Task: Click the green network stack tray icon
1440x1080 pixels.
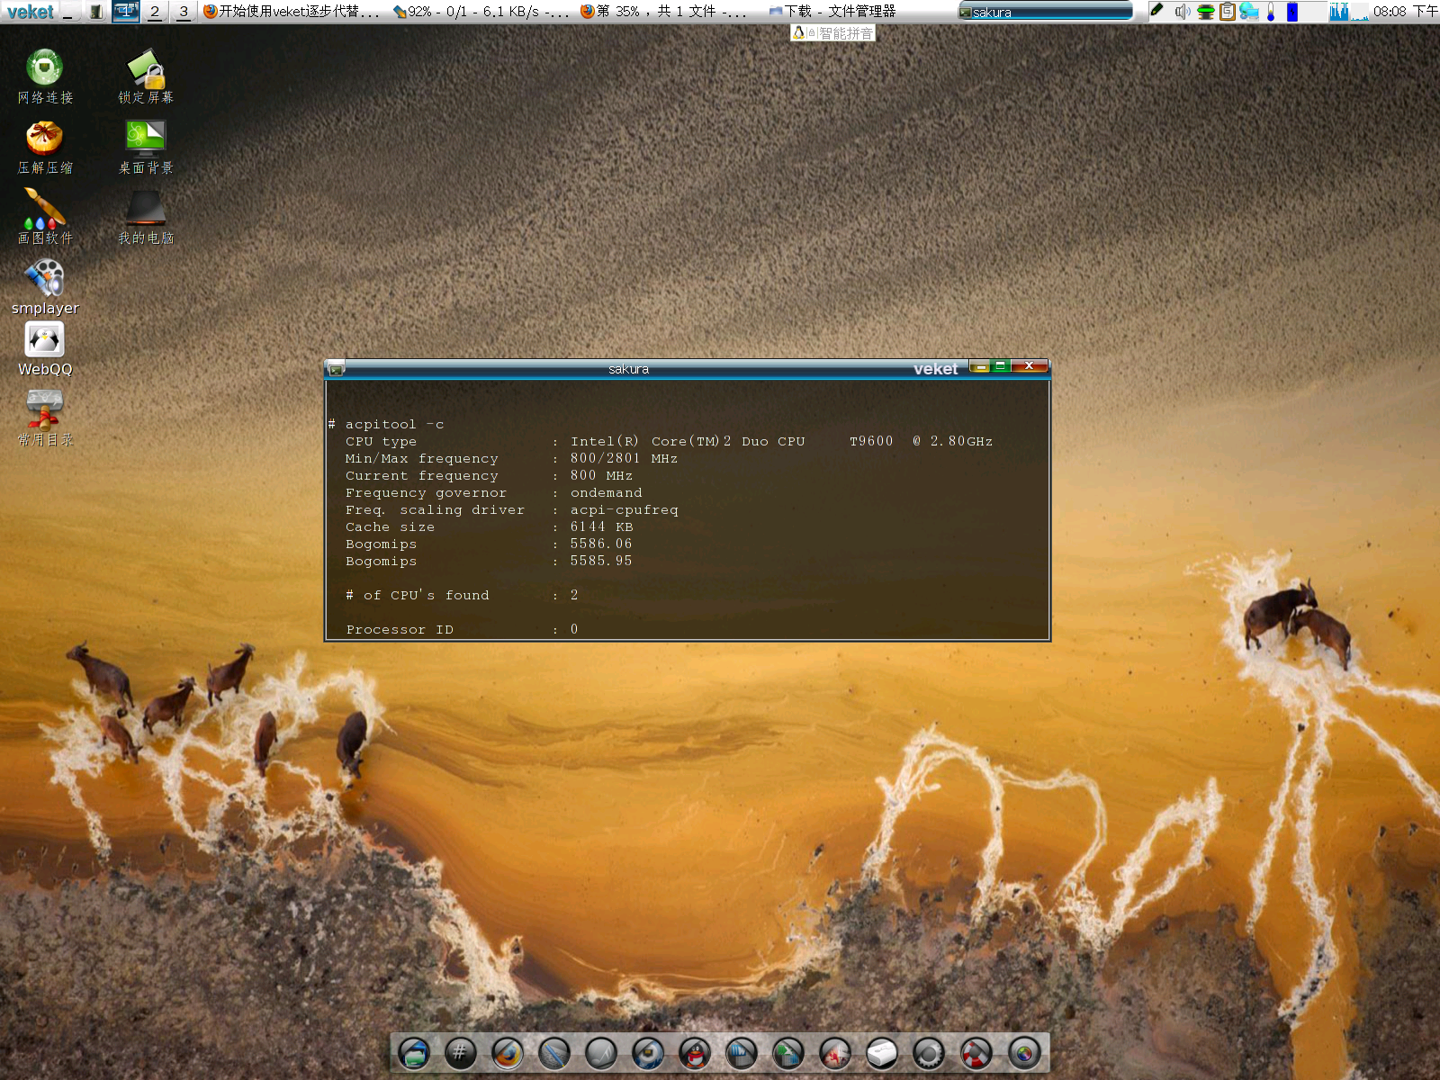Action: 1206,12
